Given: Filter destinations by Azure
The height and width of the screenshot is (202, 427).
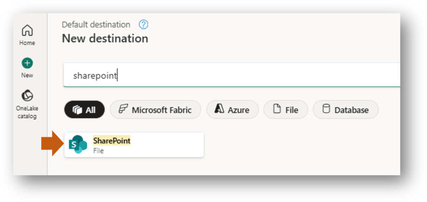Looking at the screenshot, I should [x=232, y=110].
